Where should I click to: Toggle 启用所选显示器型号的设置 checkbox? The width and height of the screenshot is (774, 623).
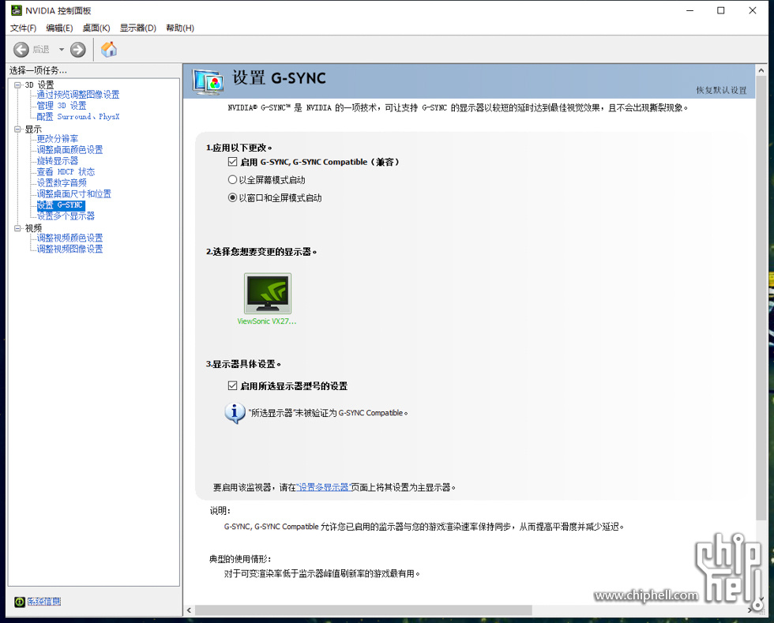[232, 385]
